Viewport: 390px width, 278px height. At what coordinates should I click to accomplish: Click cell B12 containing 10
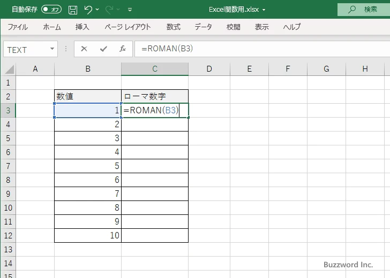pyautogui.click(x=88, y=235)
